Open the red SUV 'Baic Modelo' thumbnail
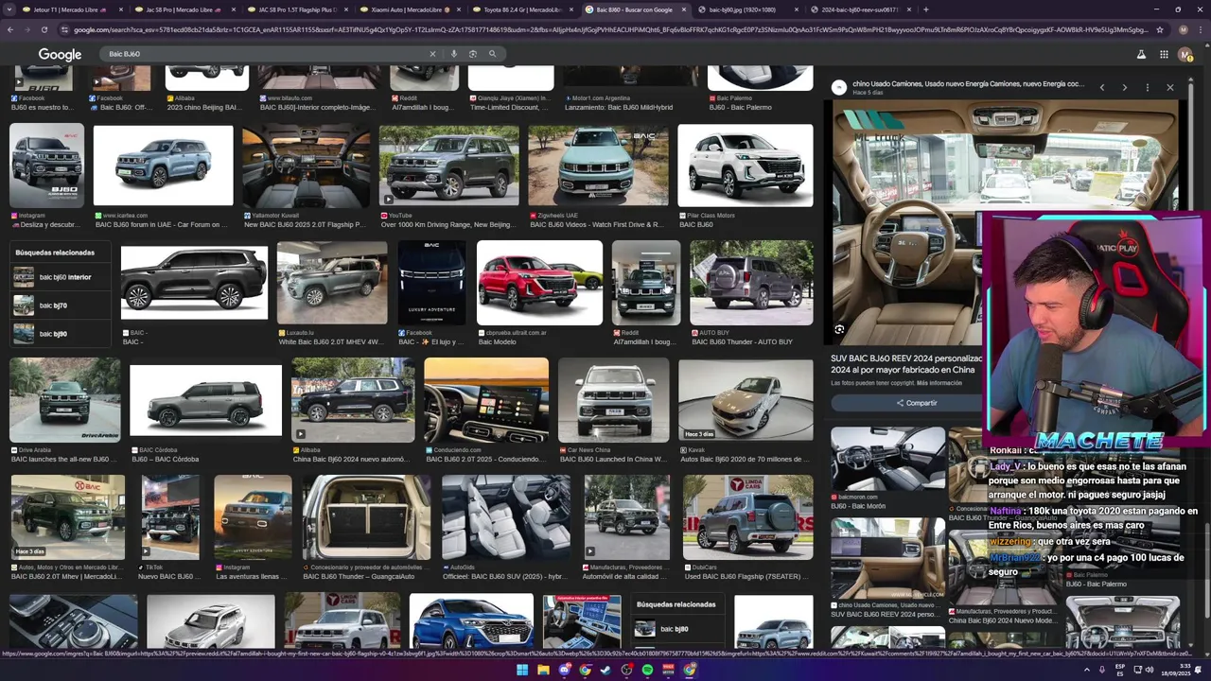 (539, 283)
